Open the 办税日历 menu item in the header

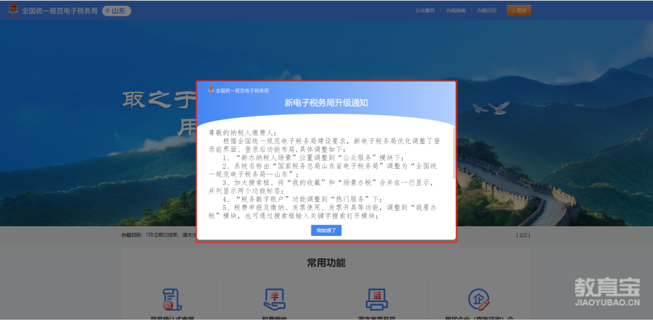point(487,10)
